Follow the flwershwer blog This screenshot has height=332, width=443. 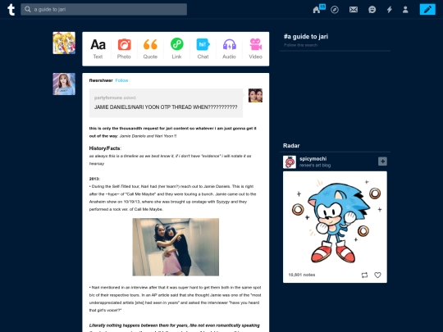[121, 80]
